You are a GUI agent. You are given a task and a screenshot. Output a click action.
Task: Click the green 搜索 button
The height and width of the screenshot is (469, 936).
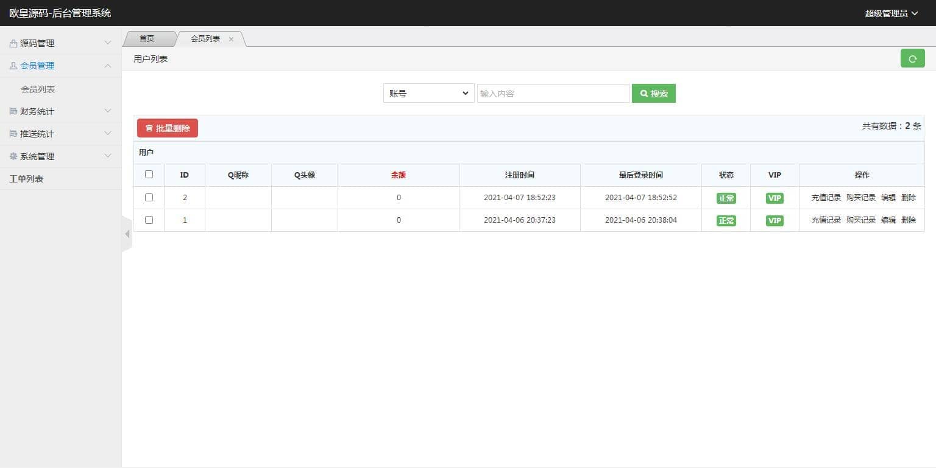tap(653, 94)
